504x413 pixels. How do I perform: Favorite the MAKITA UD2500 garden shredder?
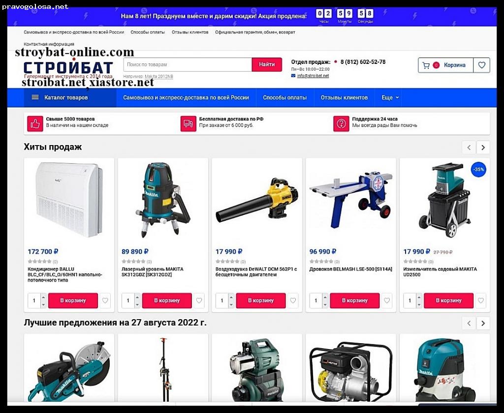480,300
